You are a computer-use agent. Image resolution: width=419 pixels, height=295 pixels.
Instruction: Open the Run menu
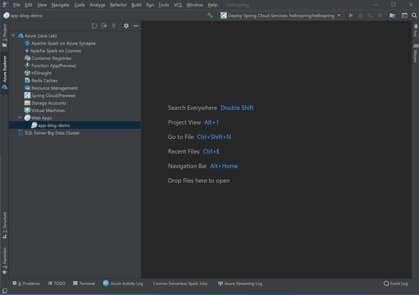150,5
